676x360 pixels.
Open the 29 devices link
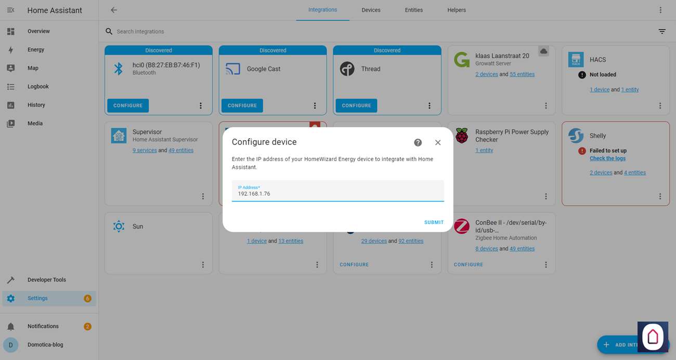tap(374, 241)
